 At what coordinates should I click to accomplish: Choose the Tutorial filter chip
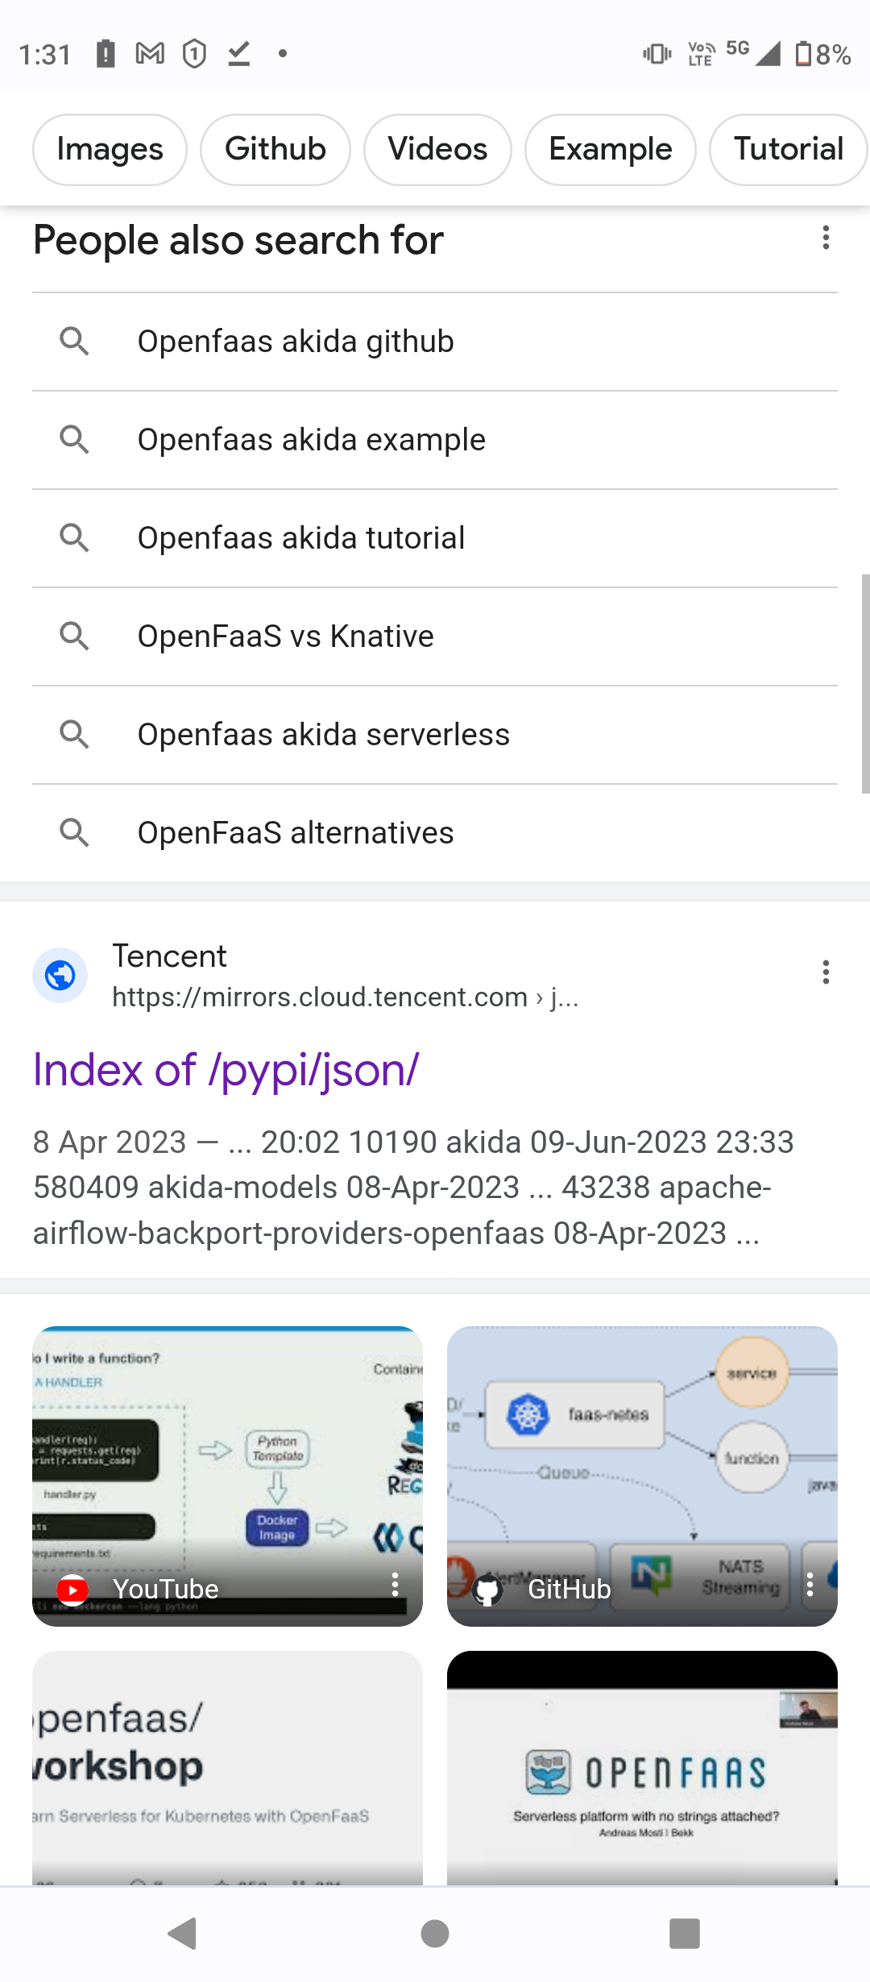click(788, 150)
